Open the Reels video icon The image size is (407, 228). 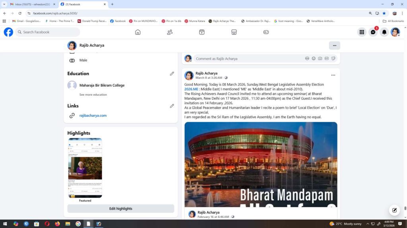[x=202, y=32]
